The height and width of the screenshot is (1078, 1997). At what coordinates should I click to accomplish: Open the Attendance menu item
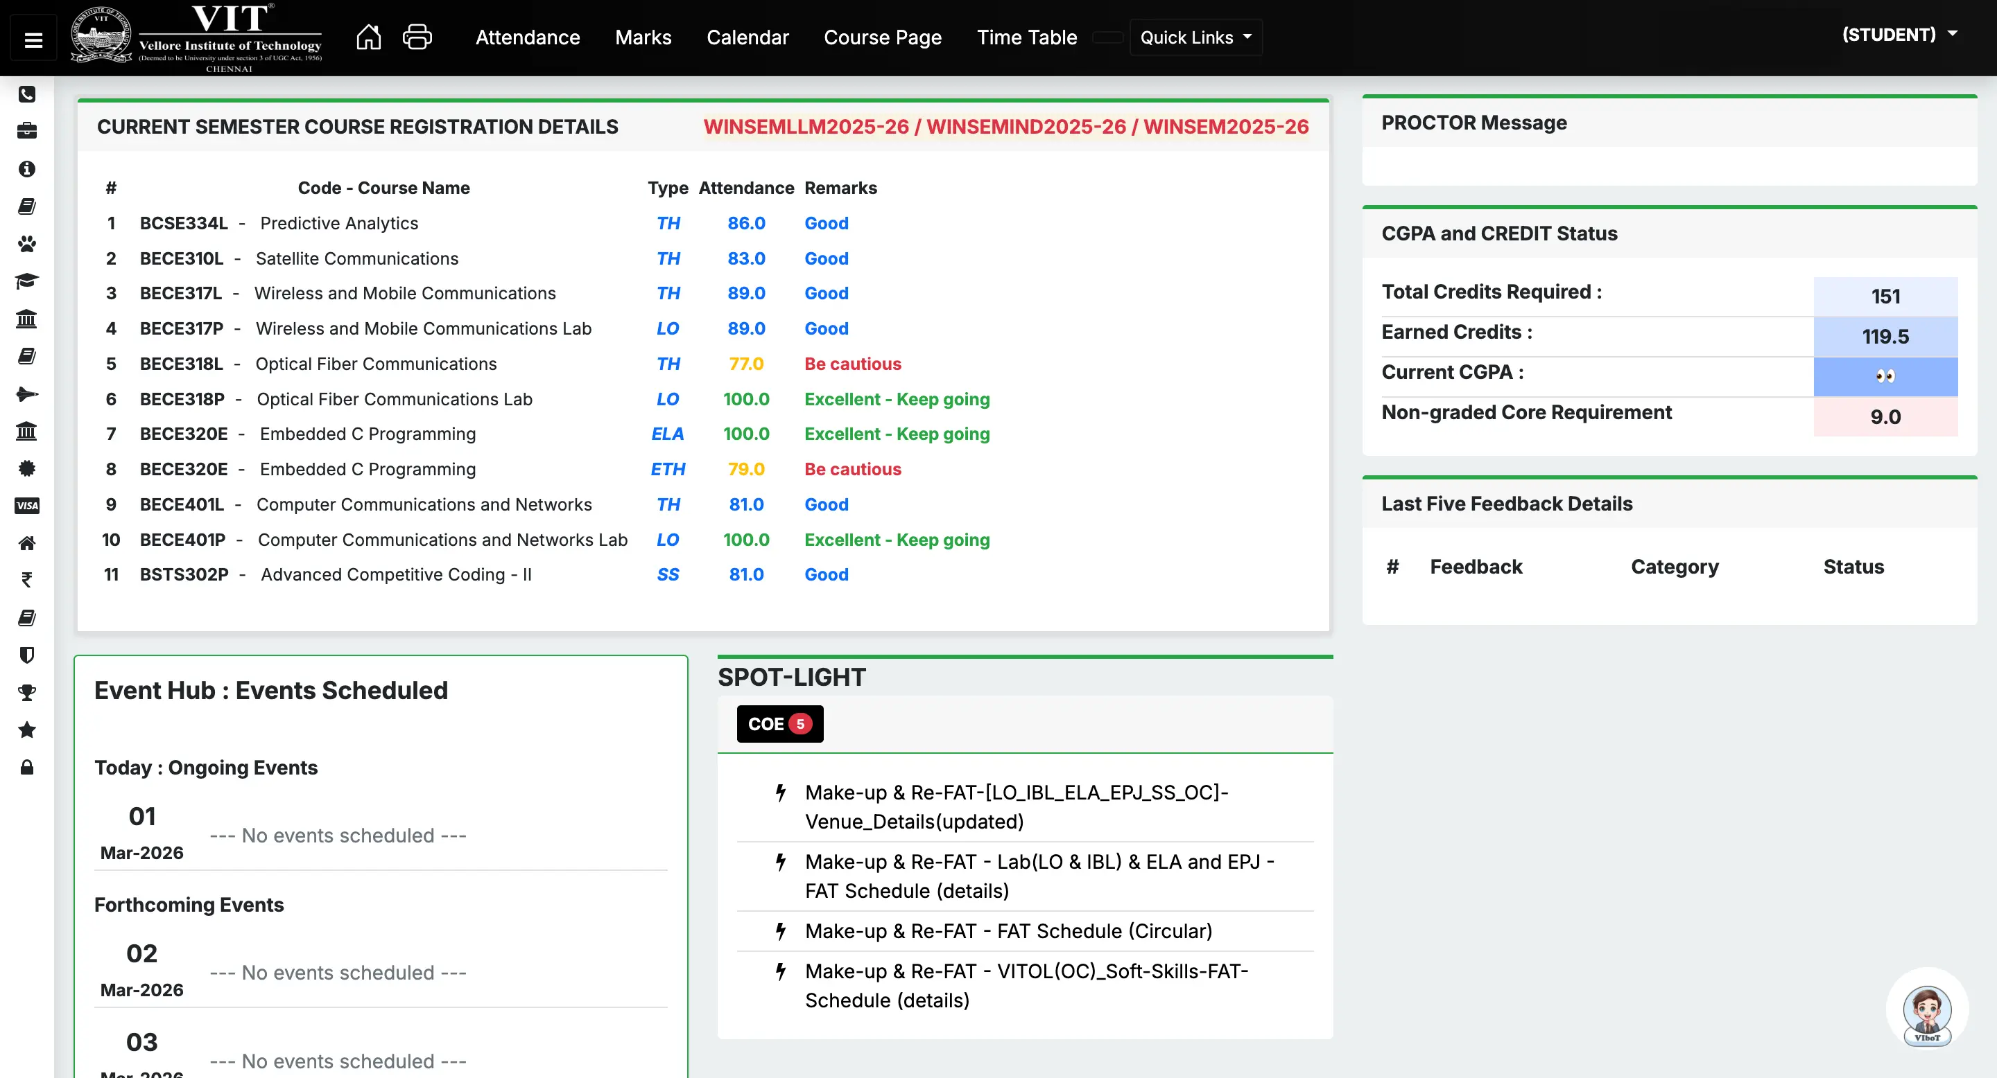coord(527,37)
